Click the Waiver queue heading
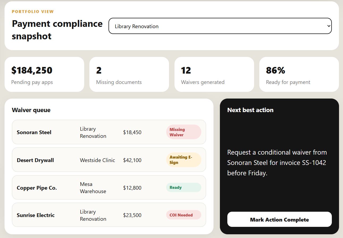 [x=31, y=110]
